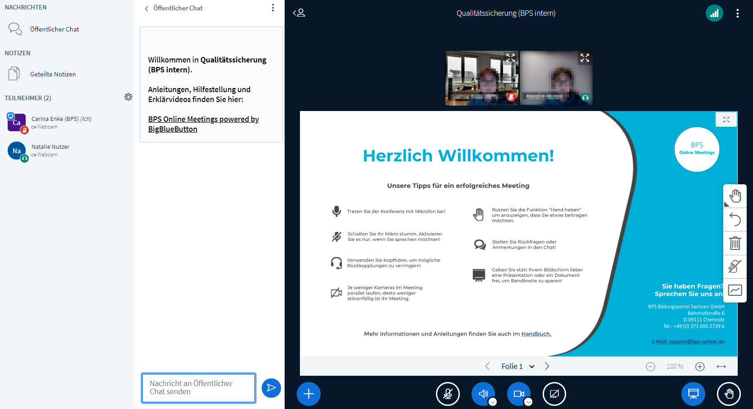
Task: Unmute the microphone
Action: (448, 394)
